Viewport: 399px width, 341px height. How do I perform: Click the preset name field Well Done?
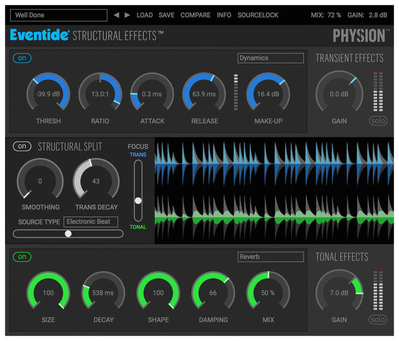(x=59, y=15)
